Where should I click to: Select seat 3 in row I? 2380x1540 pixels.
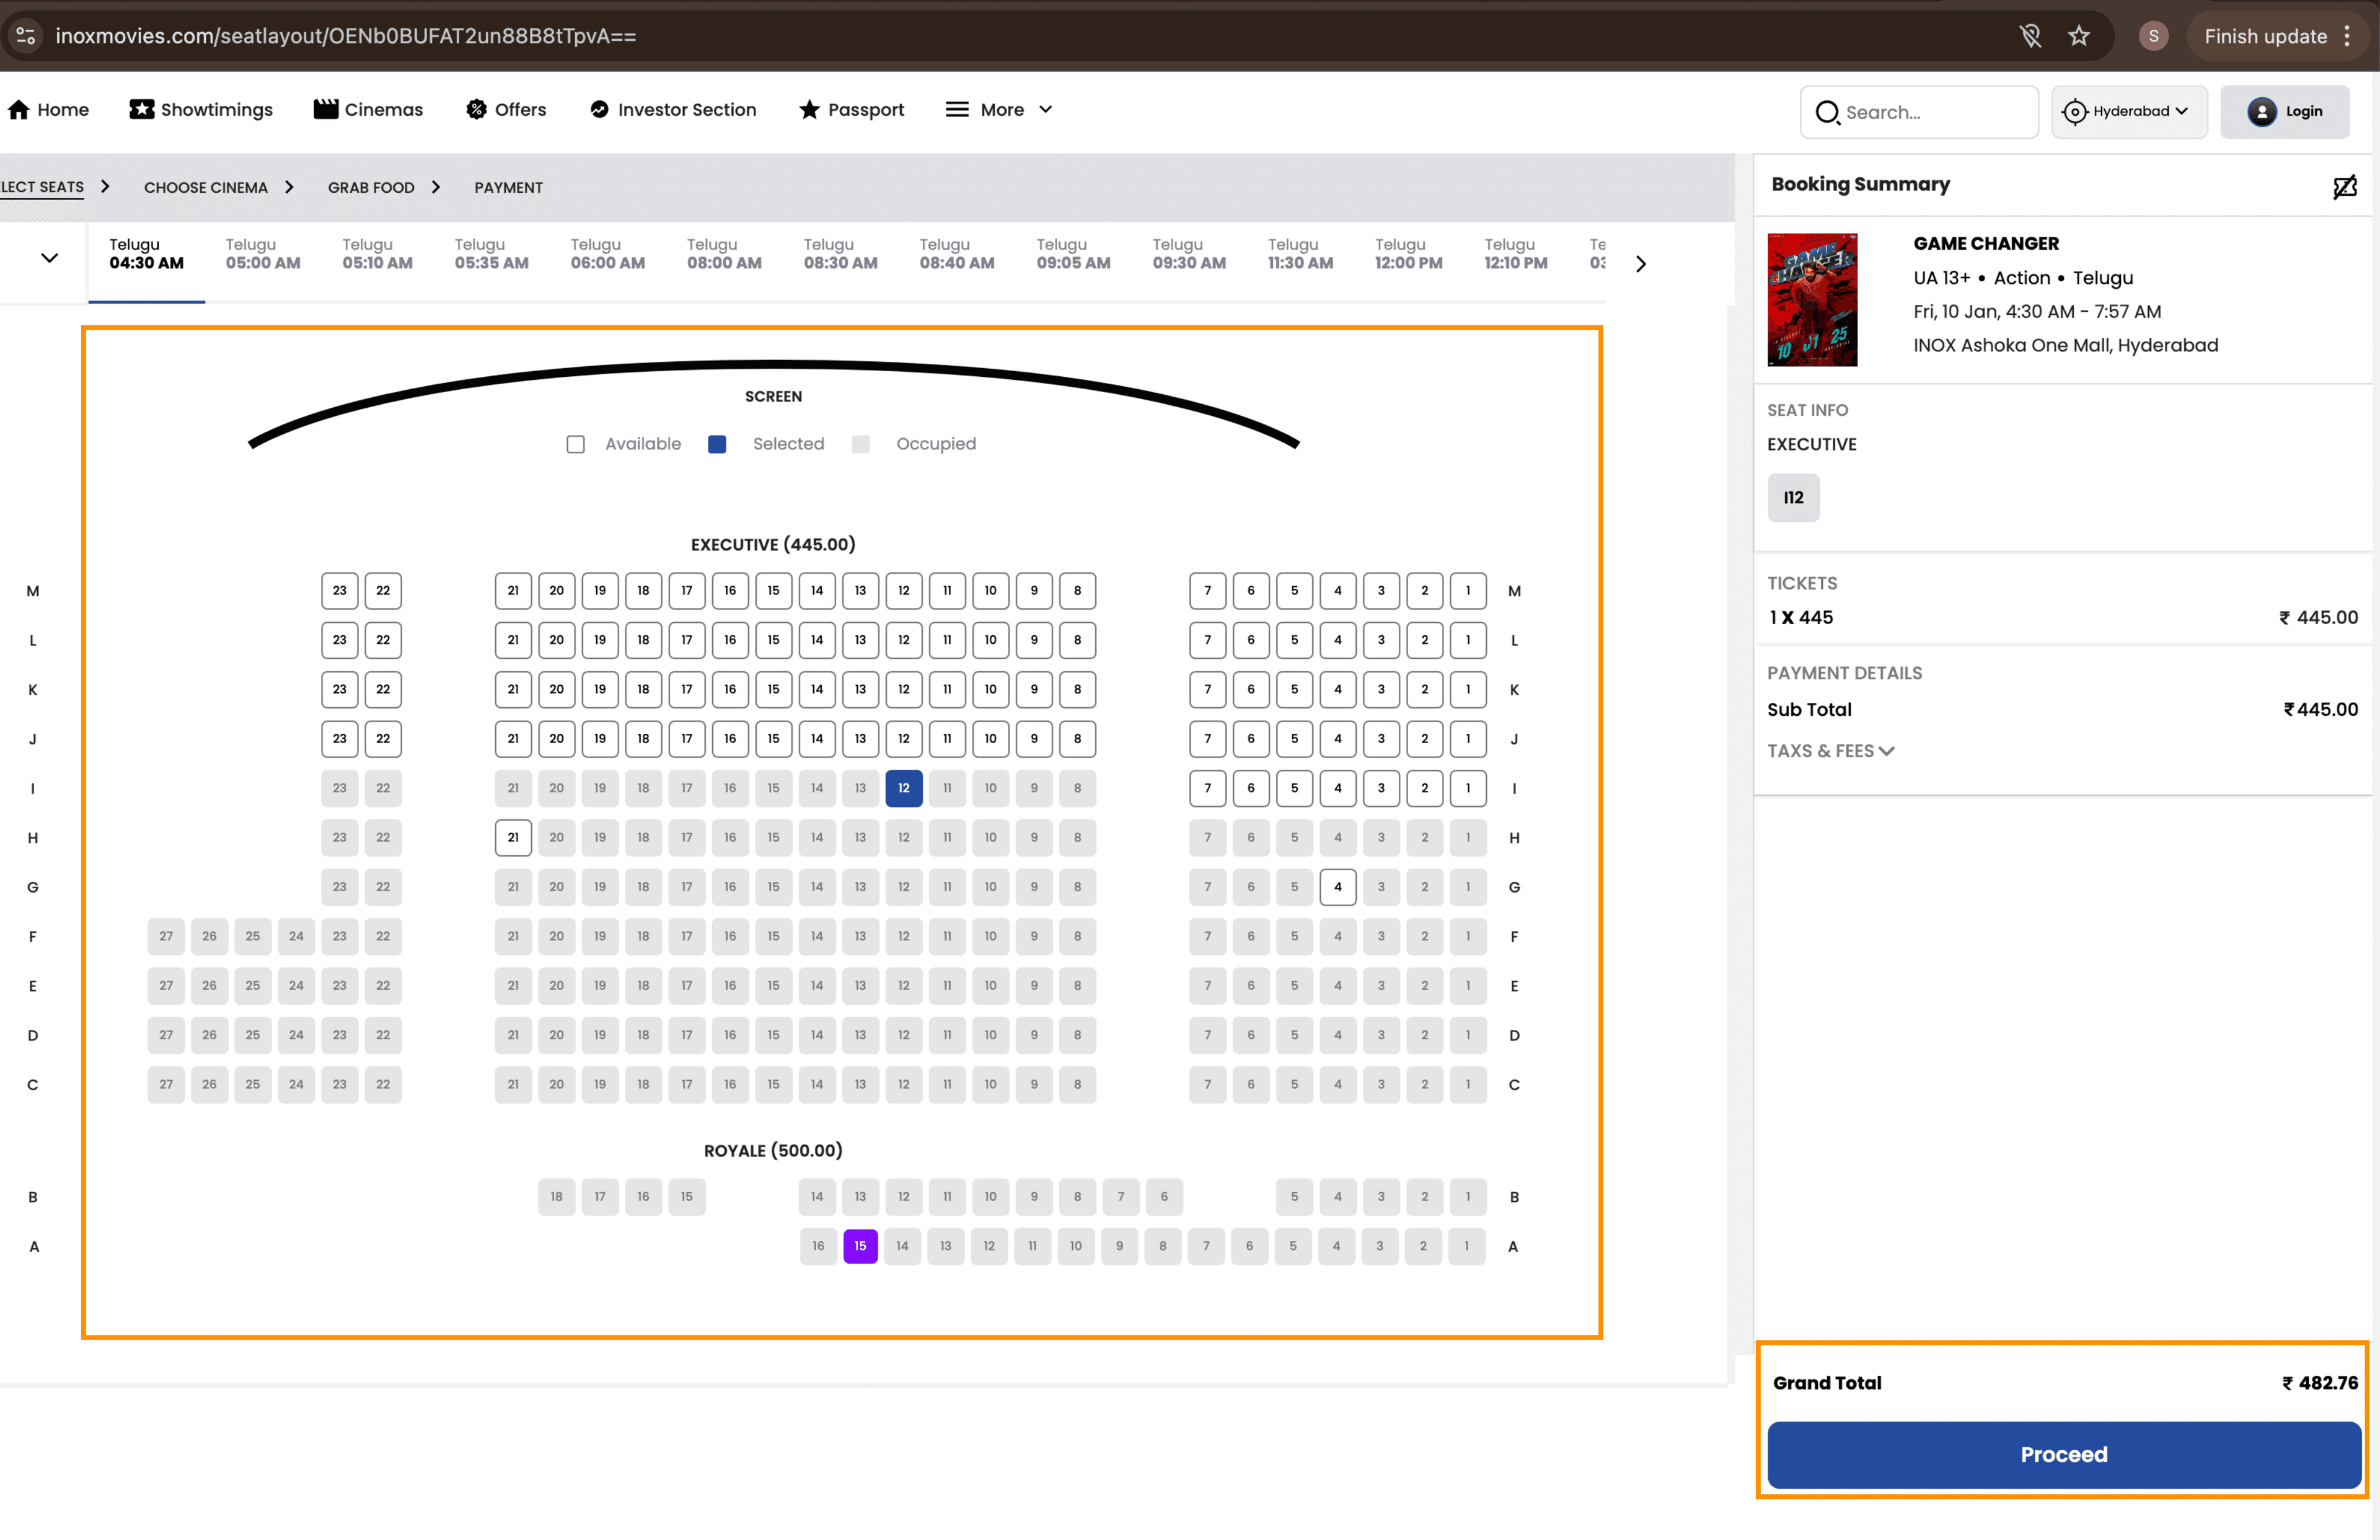click(x=1381, y=788)
